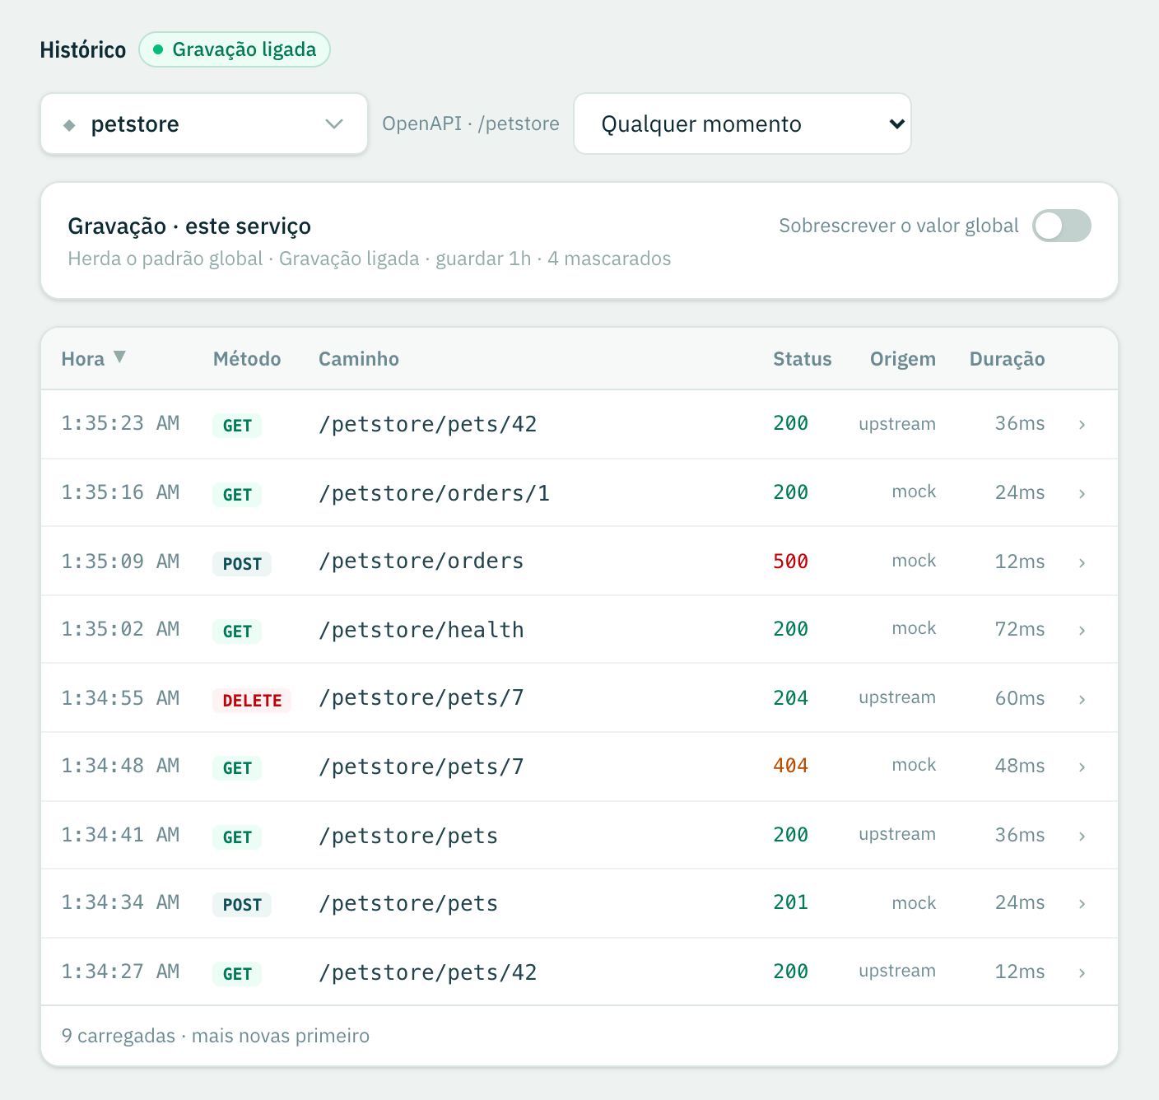The height and width of the screenshot is (1100, 1159).
Task: Click the 9 carregadas footer text
Action: tap(216, 1036)
